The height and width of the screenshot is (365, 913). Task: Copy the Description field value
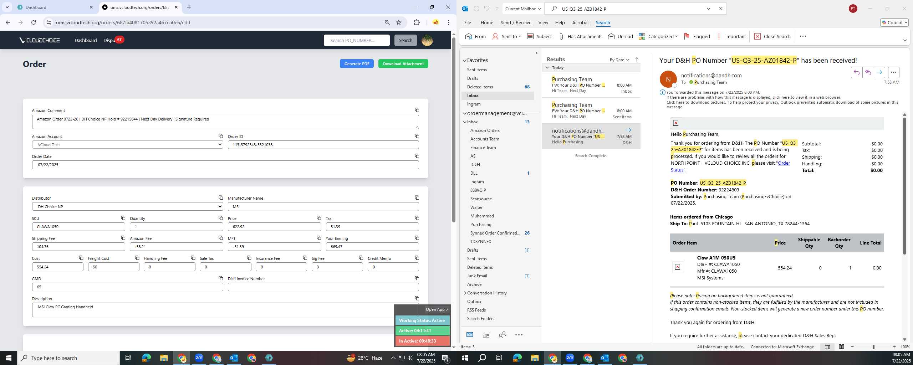[x=417, y=298]
